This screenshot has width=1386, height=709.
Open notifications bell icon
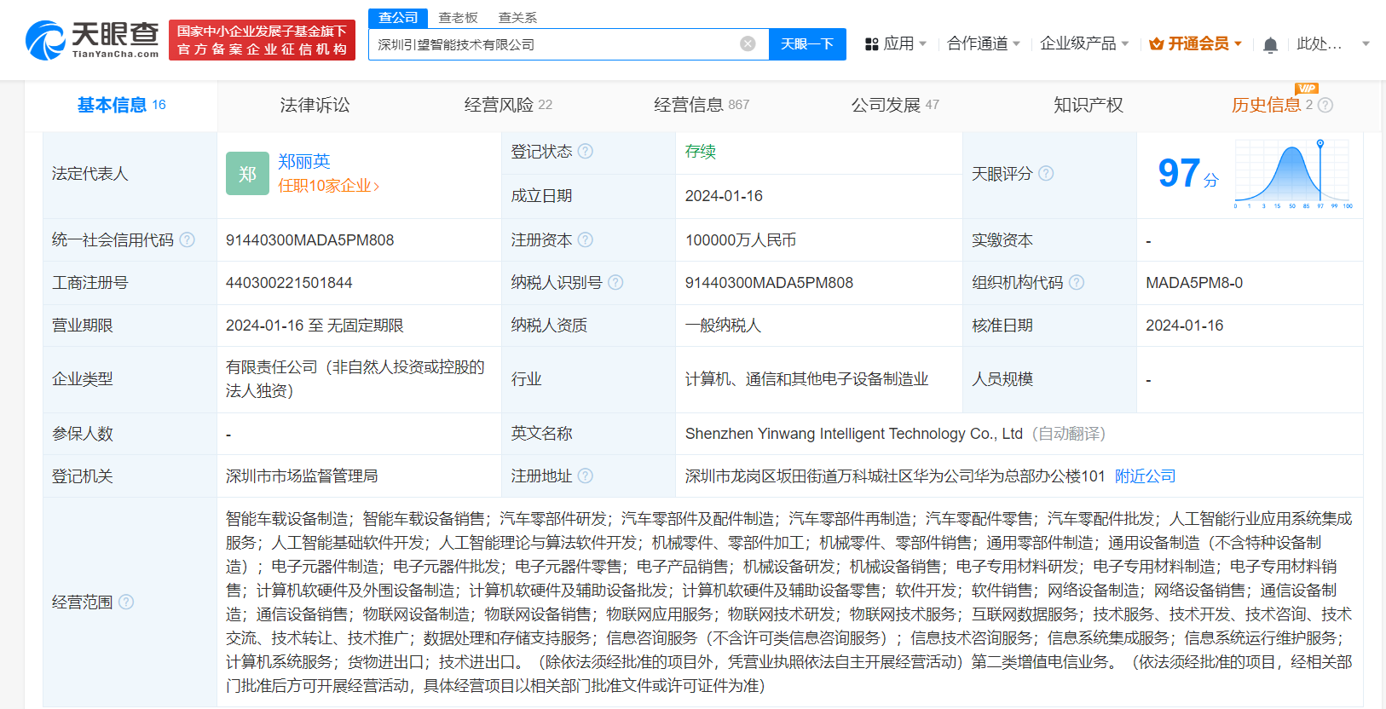[x=1270, y=44]
